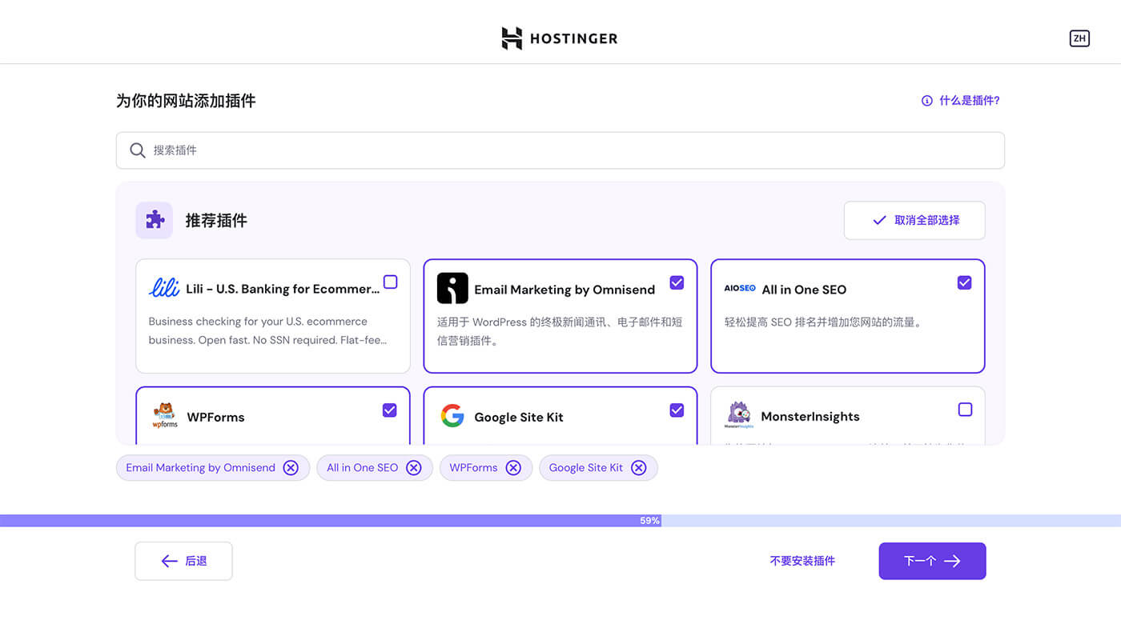This screenshot has height=640, width=1121.
Task: Click the Omnisend plugin logo
Action: (452, 288)
